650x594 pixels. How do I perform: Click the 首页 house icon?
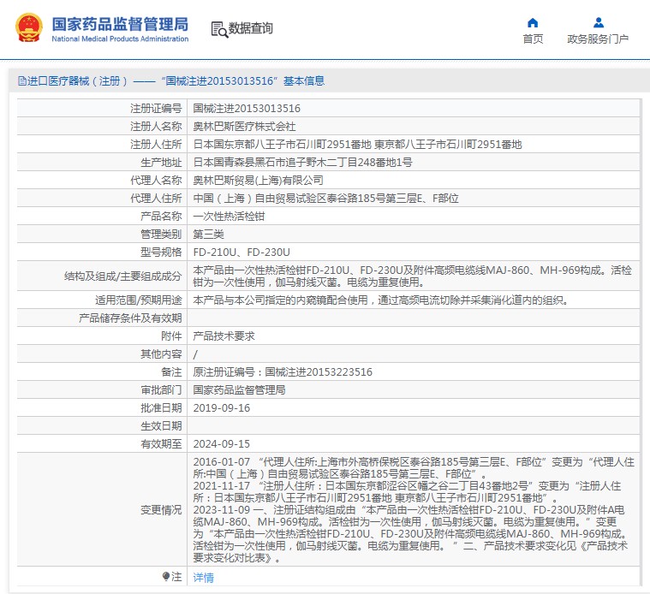tap(533, 23)
